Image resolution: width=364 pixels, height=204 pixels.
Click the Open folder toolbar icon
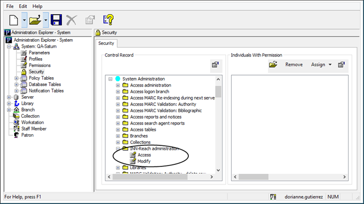tap(35, 20)
